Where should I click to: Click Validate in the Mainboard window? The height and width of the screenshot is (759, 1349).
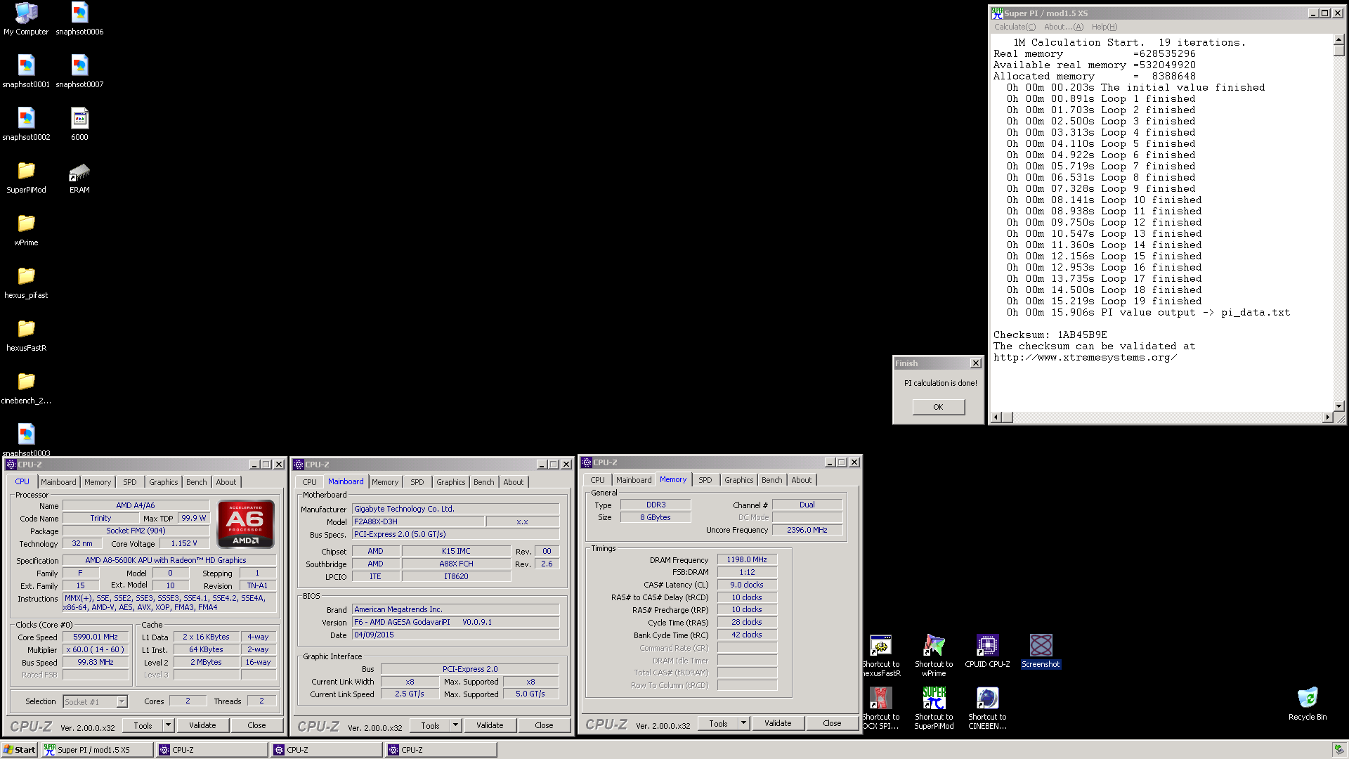(490, 725)
